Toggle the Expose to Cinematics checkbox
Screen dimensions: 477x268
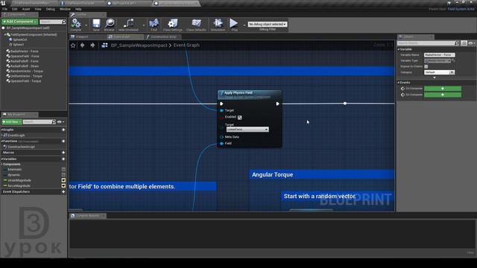click(426, 66)
